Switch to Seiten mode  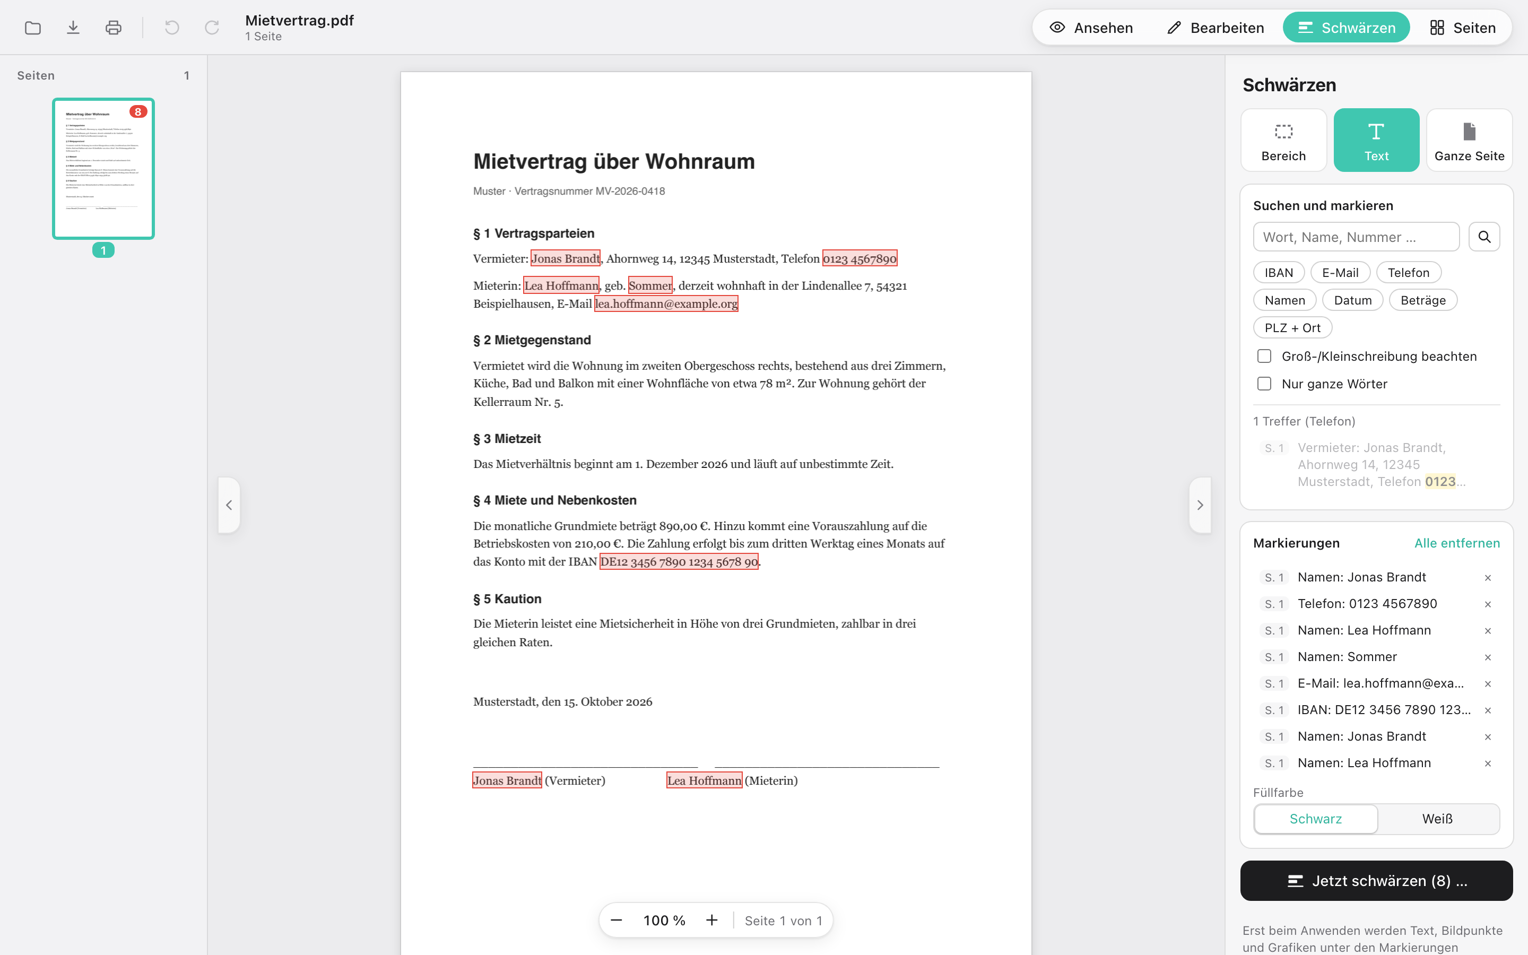pyautogui.click(x=1462, y=28)
